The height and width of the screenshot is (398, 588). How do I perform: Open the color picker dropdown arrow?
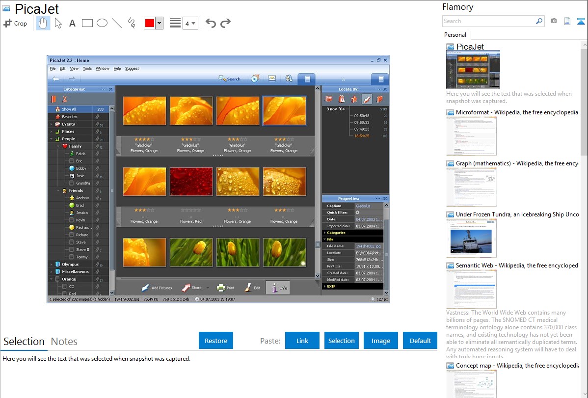click(159, 23)
